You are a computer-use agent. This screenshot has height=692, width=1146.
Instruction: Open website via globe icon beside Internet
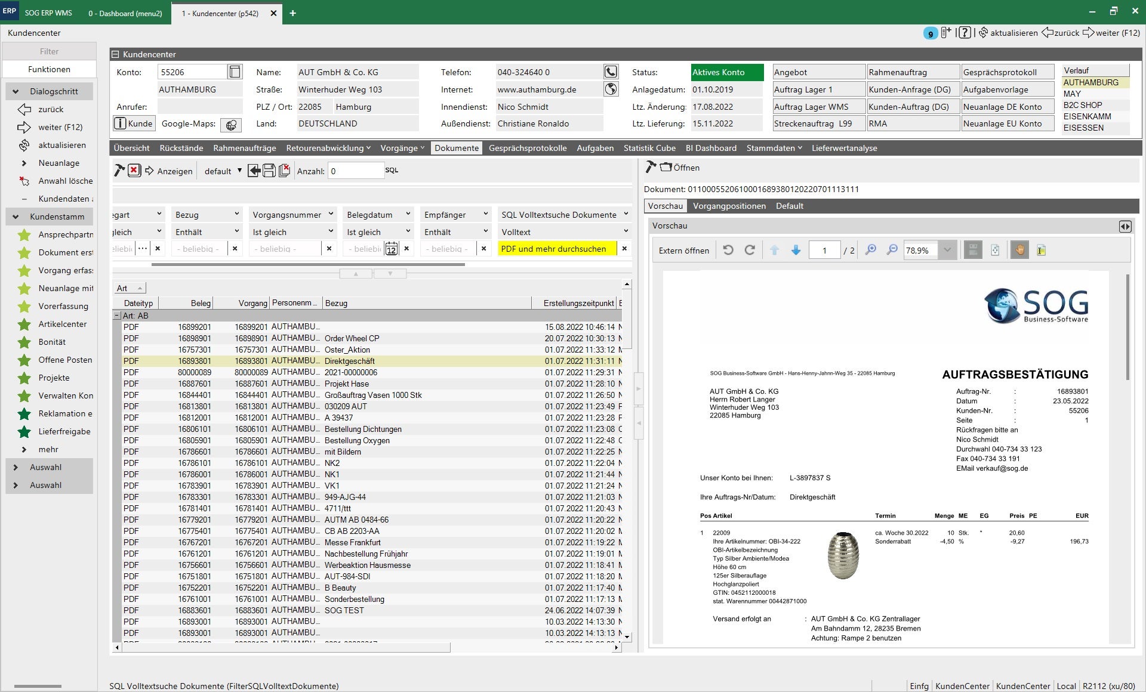click(611, 89)
